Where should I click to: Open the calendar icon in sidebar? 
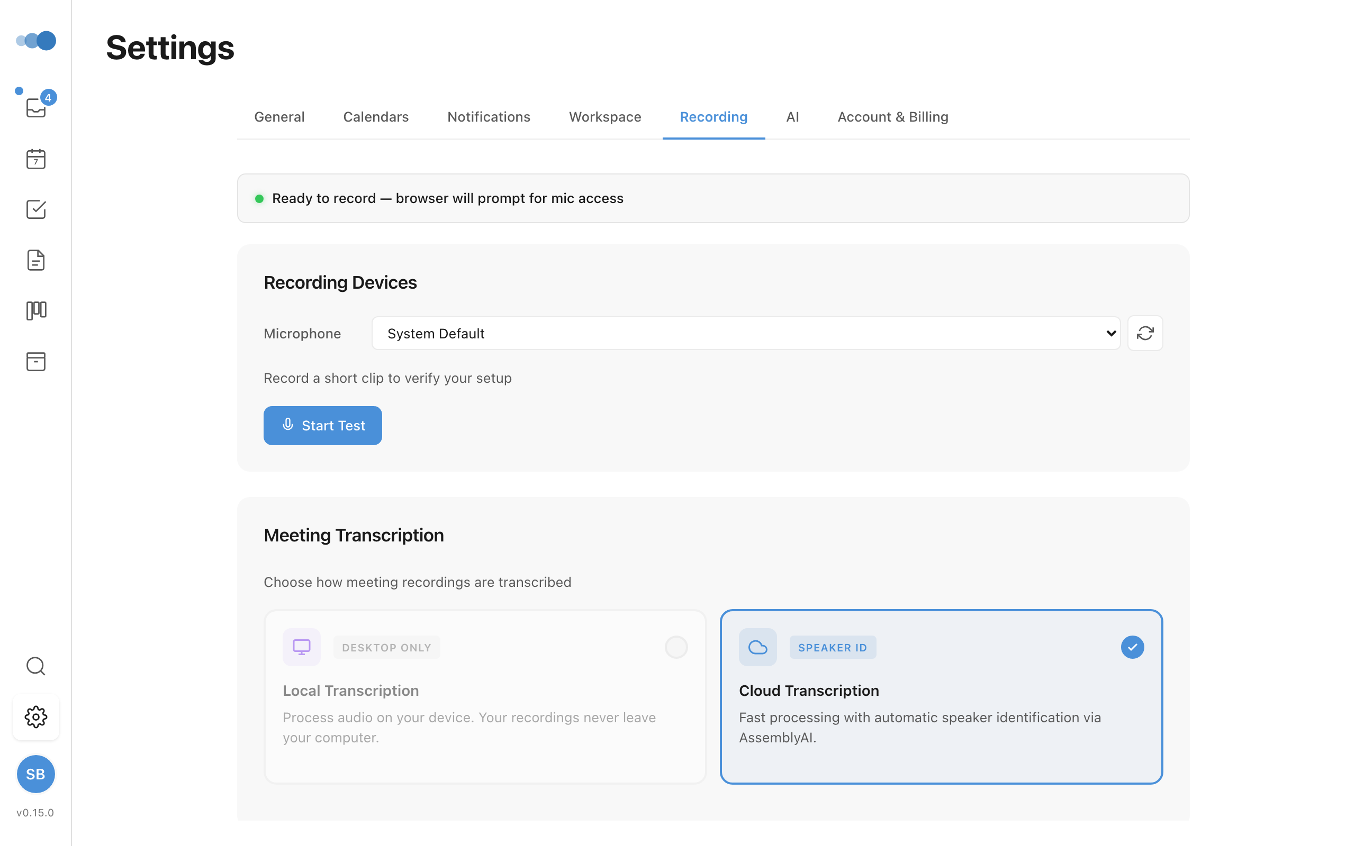coord(36,159)
